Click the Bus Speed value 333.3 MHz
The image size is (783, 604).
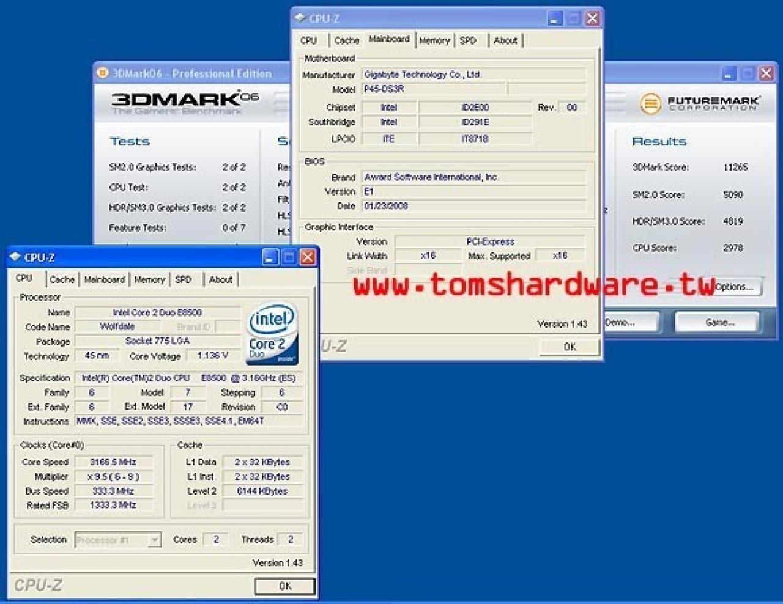(x=113, y=491)
